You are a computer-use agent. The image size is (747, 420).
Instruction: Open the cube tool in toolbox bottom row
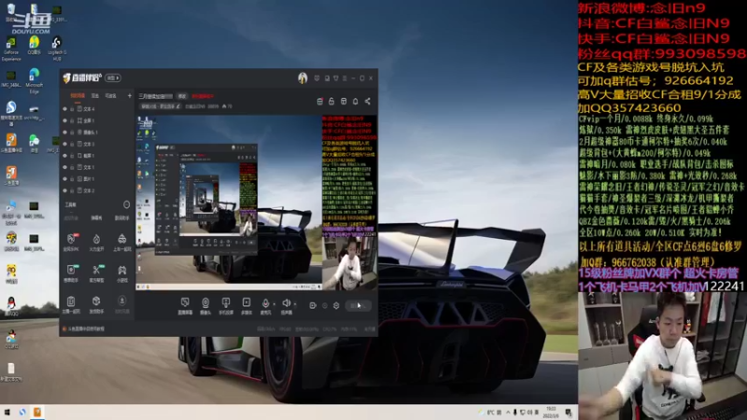coord(97,305)
